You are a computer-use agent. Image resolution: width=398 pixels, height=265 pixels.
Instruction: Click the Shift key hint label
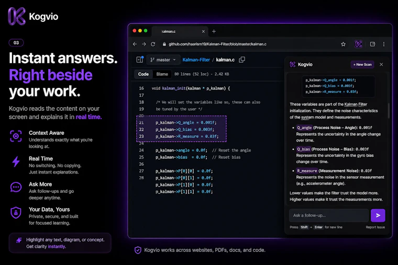pos(304,227)
